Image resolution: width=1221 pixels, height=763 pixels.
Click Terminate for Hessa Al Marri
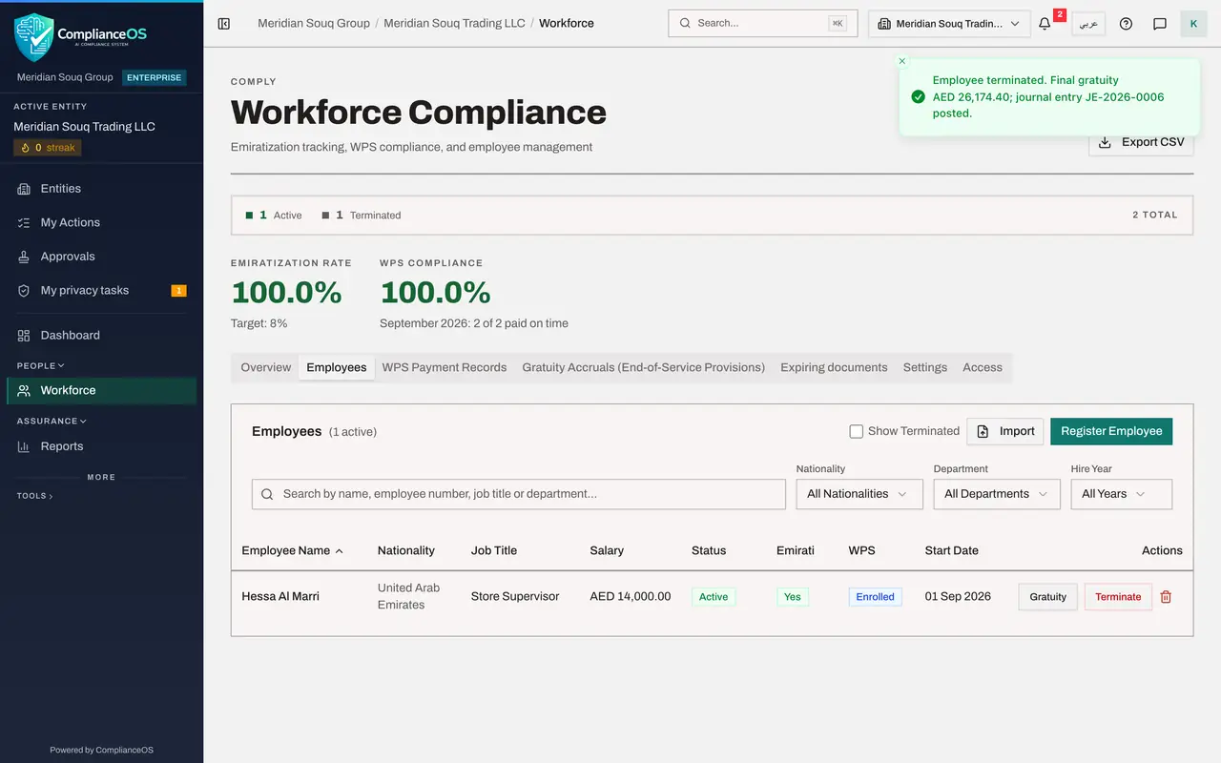1118,597
